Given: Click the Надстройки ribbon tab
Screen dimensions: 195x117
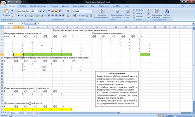Looking at the screenshot, I should pos(103,6).
